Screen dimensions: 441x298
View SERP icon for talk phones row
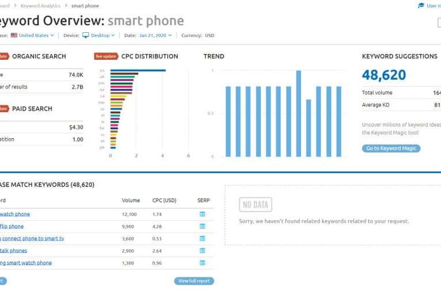tap(202, 250)
